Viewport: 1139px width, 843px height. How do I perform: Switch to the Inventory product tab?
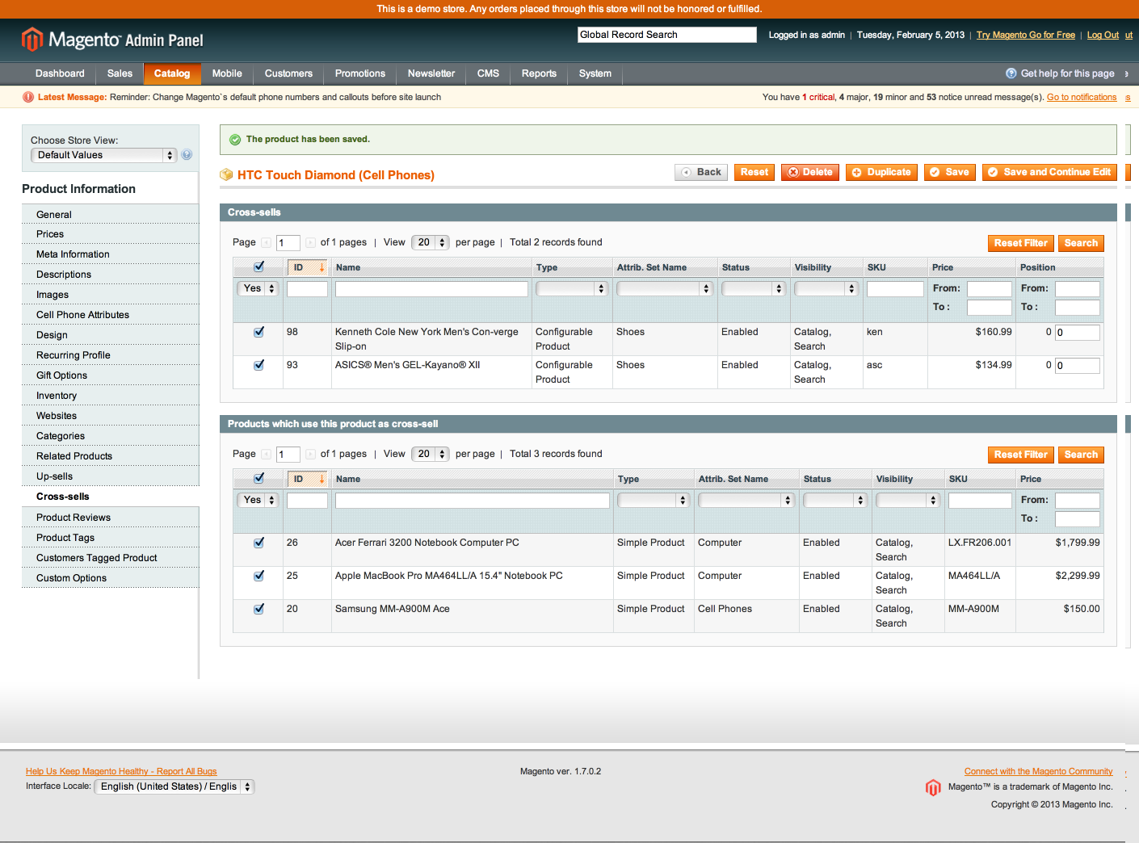(110, 396)
